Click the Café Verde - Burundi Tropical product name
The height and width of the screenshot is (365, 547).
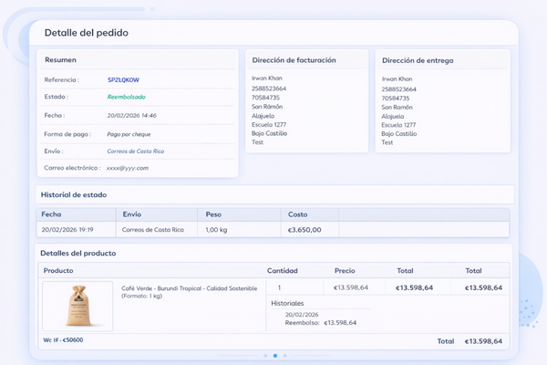point(189,288)
